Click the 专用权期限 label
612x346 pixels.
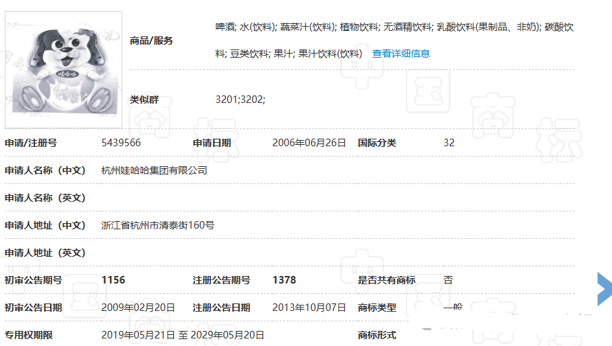tap(28, 335)
